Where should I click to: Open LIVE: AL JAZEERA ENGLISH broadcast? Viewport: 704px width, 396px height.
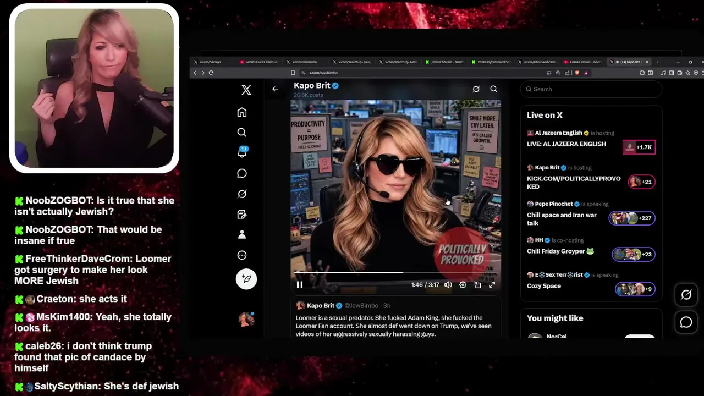click(566, 144)
